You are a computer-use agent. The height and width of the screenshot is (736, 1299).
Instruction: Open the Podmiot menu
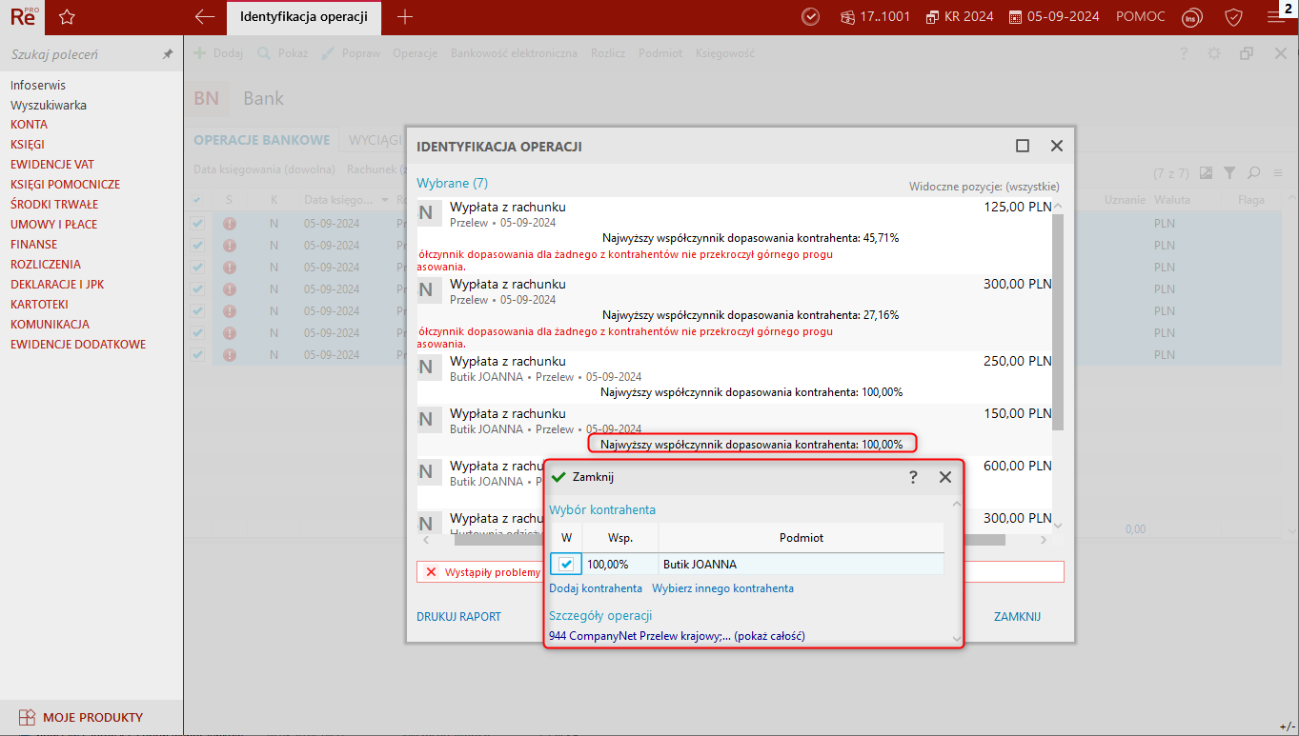point(660,53)
